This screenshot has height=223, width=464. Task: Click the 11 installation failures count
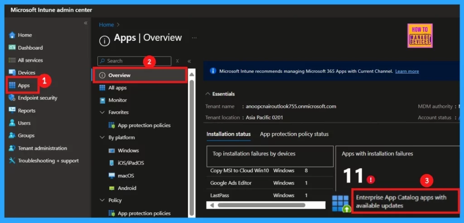click(x=353, y=176)
